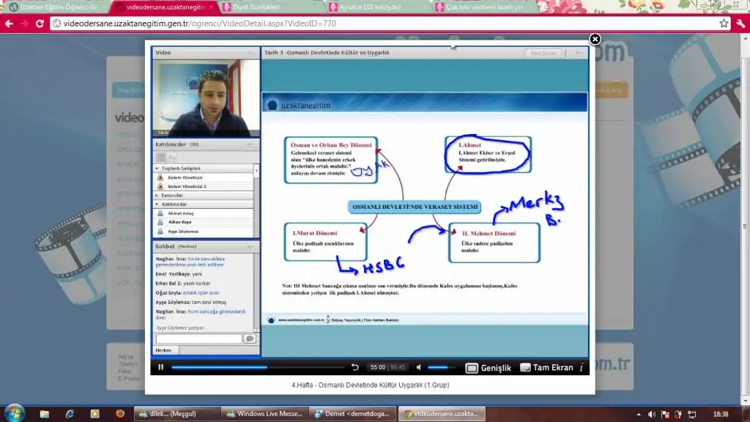Image resolution: width=750 pixels, height=422 pixels.
Task: Click the chat message input field
Action: [198, 339]
